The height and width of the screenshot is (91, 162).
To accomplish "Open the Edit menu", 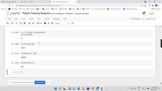I will coord(16,19).
